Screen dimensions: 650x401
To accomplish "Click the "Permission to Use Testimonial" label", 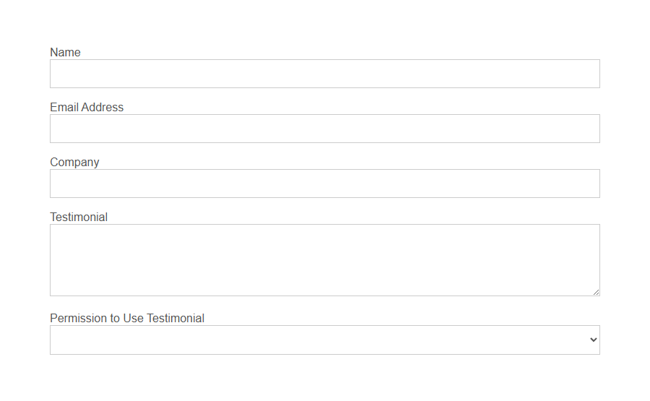I will click(x=127, y=318).
